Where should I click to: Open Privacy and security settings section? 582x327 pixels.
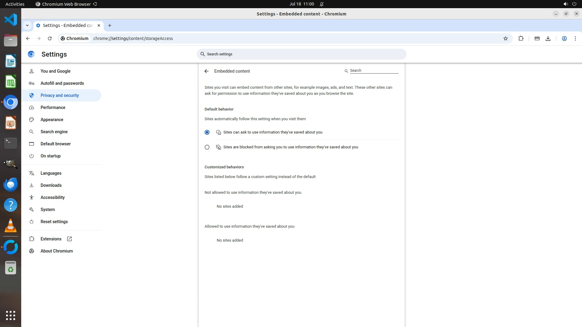pos(59,95)
